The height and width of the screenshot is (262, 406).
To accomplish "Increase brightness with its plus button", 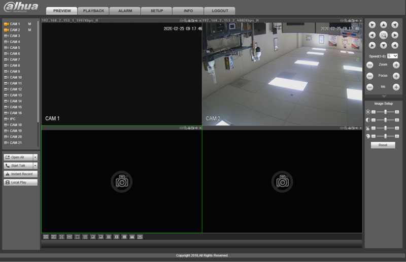I will 397,112.
